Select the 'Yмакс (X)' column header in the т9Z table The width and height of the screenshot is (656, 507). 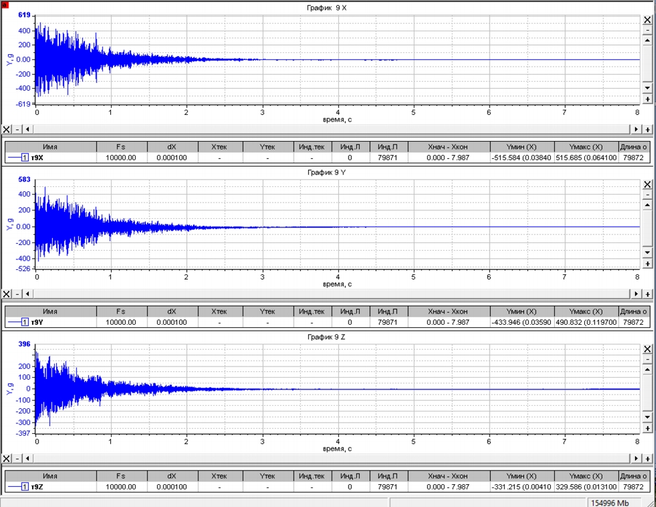pyautogui.click(x=586, y=476)
